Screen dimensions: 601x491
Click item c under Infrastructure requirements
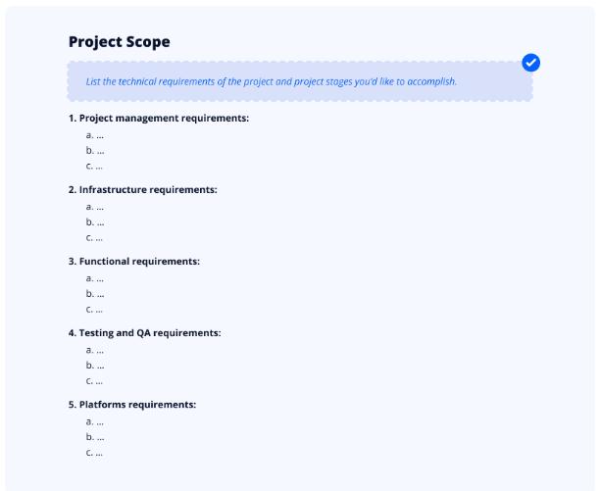94,238
